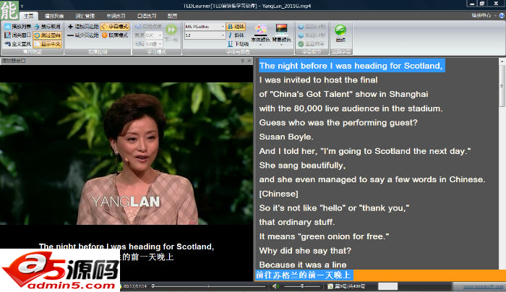Select line "that ordinary stuff."
This screenshot has height=292, width=506.
point(297,222)
